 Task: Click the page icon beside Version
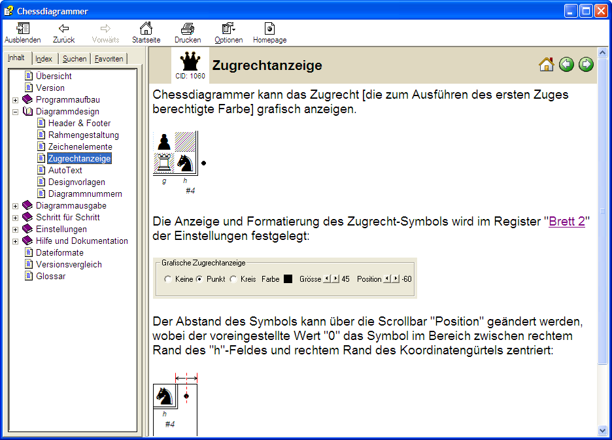pyautogui.click(x=29, y=87)
